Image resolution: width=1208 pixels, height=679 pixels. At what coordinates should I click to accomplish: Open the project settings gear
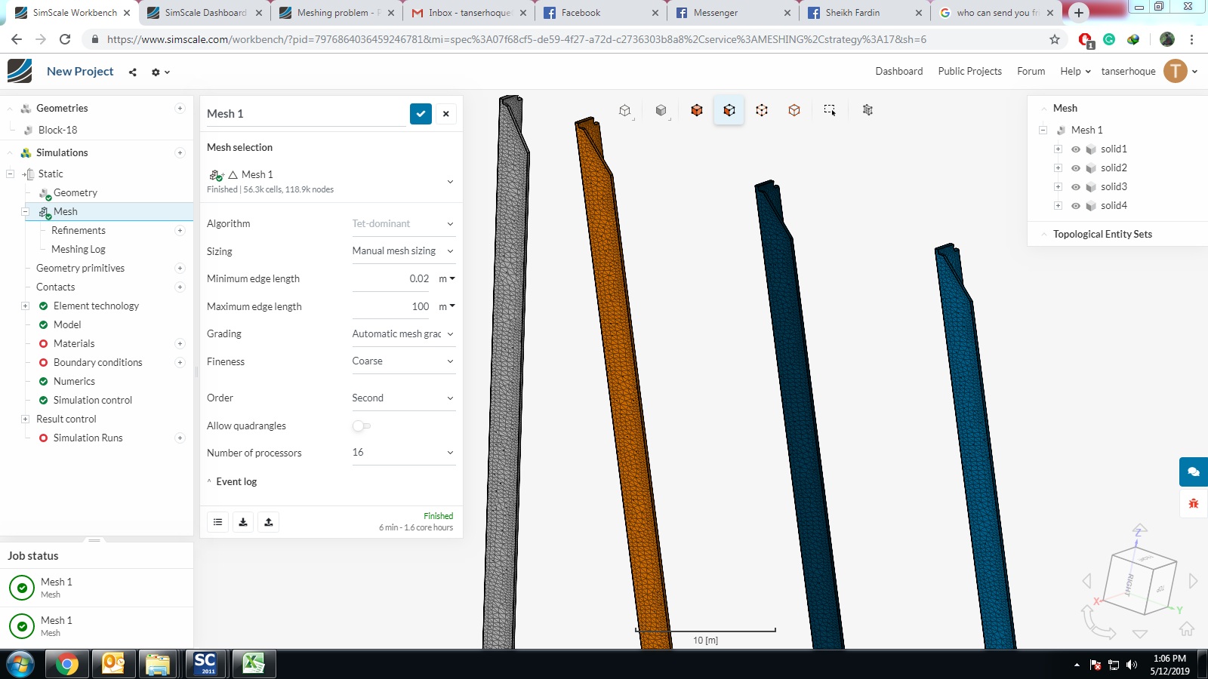point(156,72)
